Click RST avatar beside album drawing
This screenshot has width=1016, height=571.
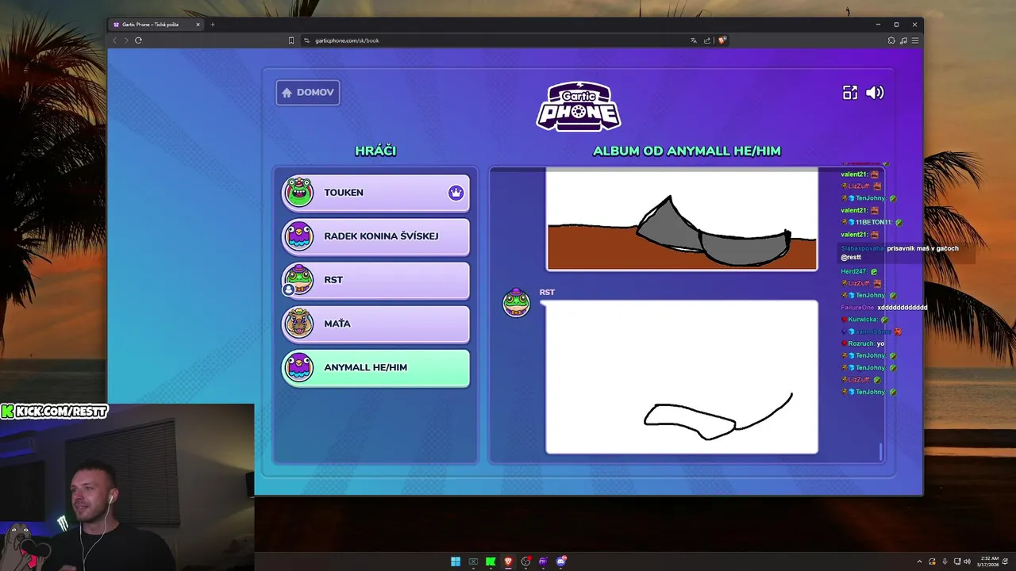click(516, 302)
